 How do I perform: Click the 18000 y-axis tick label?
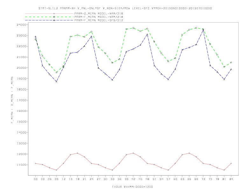pyautogui.click(x=21, y=90)
